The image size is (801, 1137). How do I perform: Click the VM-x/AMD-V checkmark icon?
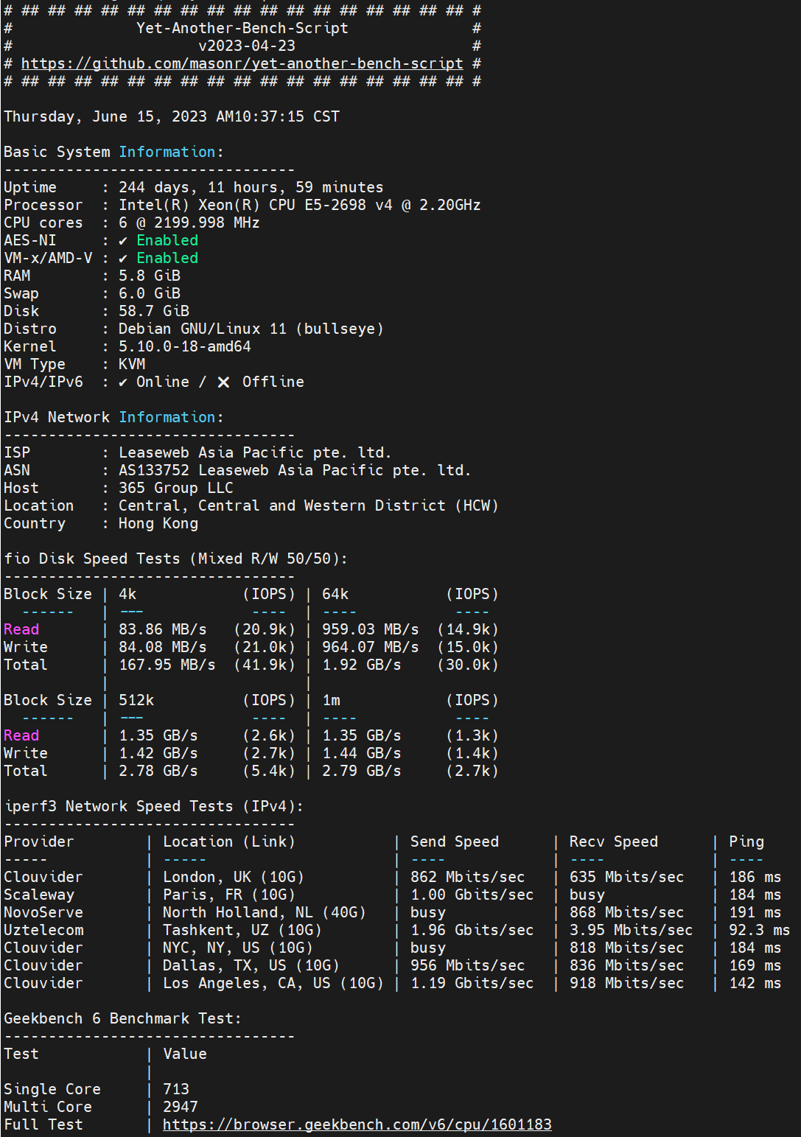(x=123, y=259)
